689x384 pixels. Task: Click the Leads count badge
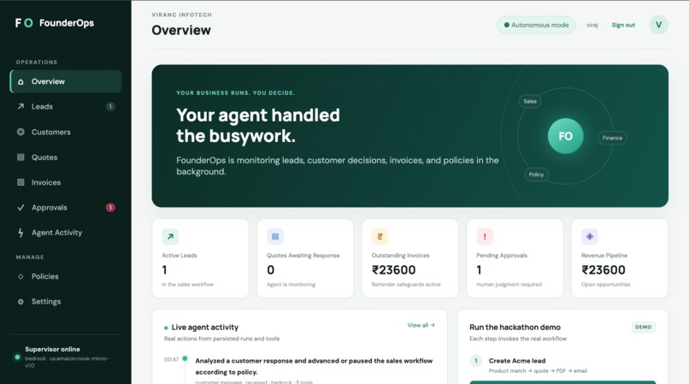[x=110, y=106]
